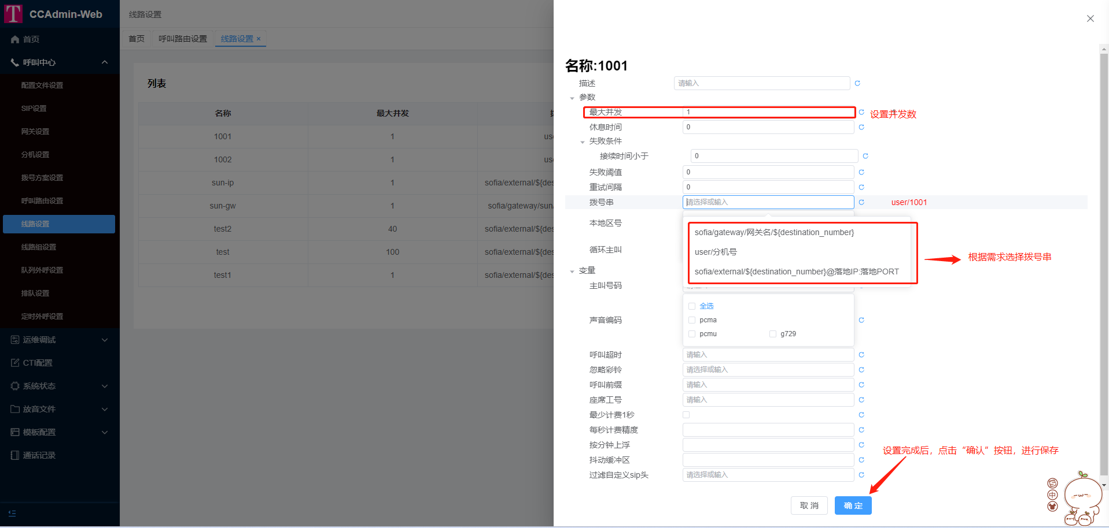Image resolution: width=1109 pixels, height=528 pixels.
Task: Click the reset icon beside 描述 field
Action: click(x=857, y=83)
